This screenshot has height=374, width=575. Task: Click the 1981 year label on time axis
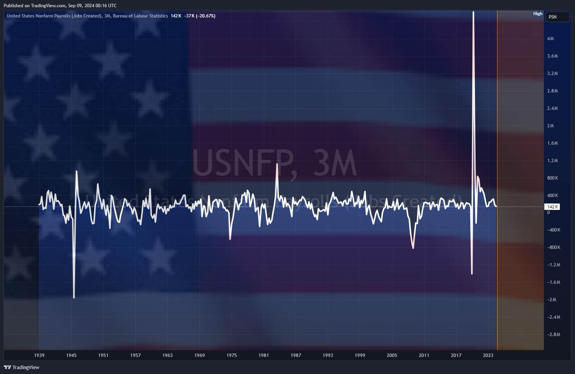click(263, 355)
